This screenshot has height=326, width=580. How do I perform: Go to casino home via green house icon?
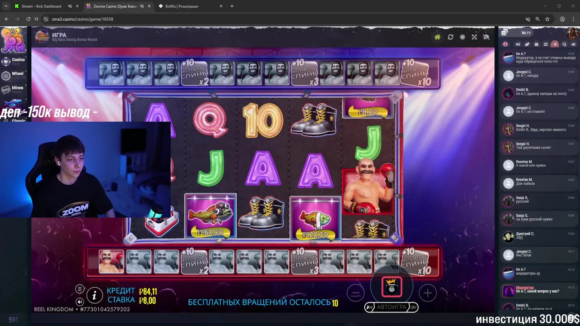coord(437,37)
